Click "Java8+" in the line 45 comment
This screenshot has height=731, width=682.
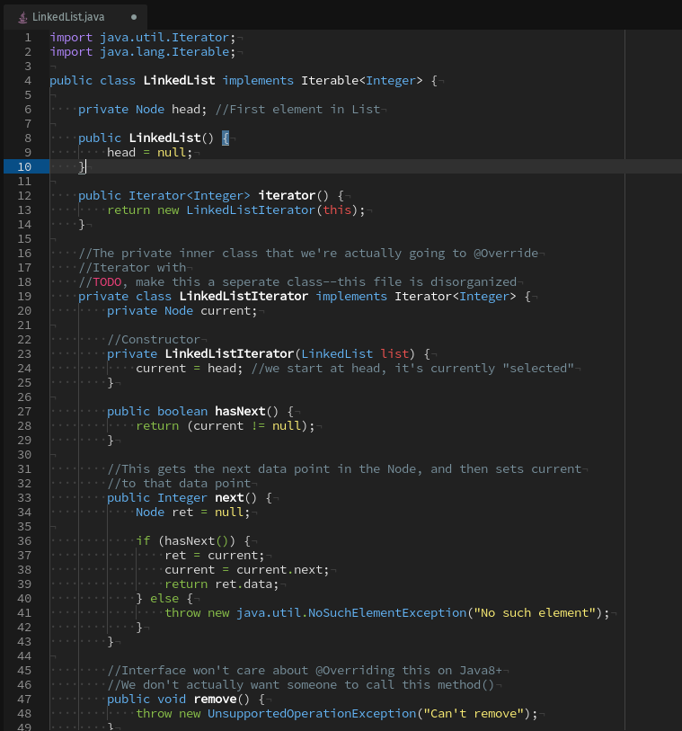481,671
